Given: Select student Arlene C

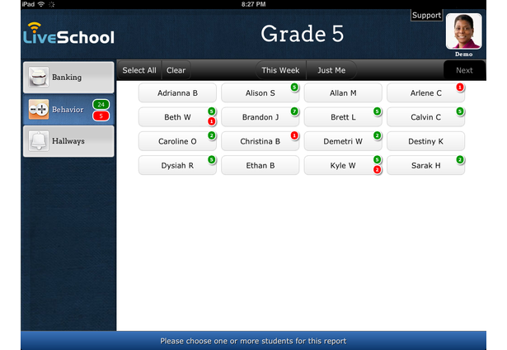Looking at the screenshot, I should click(x=426, y=93).
